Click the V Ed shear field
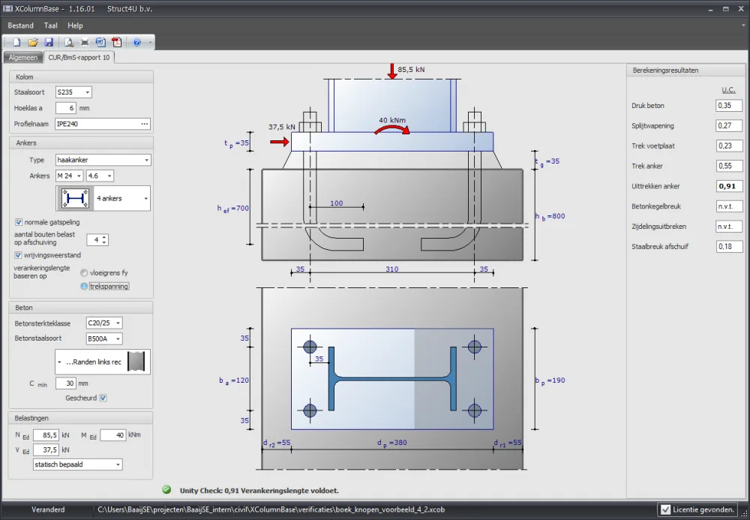 click(x=46, y=449)
